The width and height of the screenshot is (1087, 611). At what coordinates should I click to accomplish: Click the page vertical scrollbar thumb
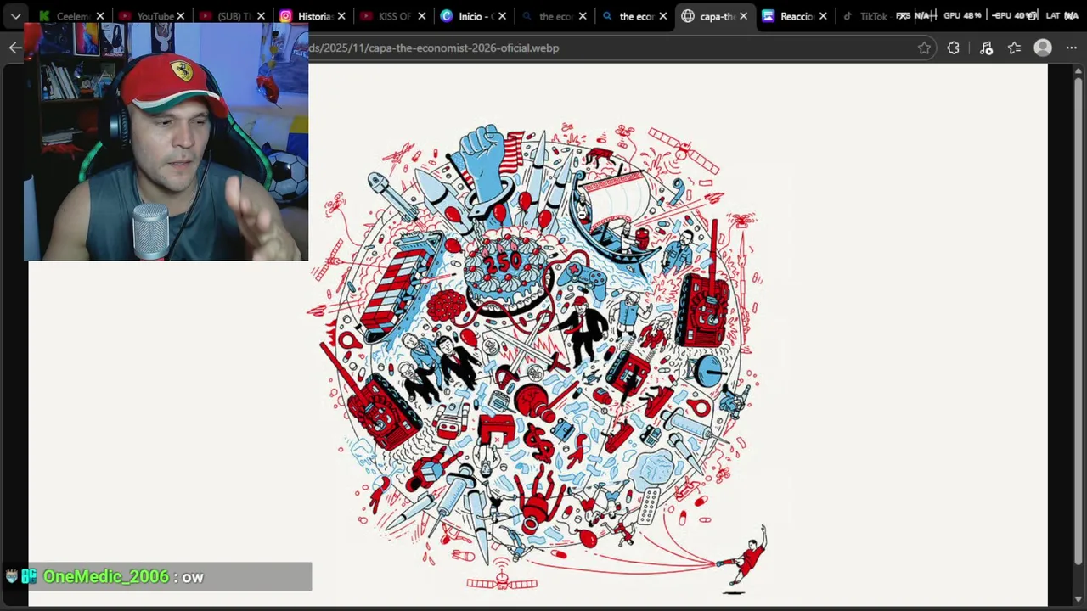coord(1079,322)
